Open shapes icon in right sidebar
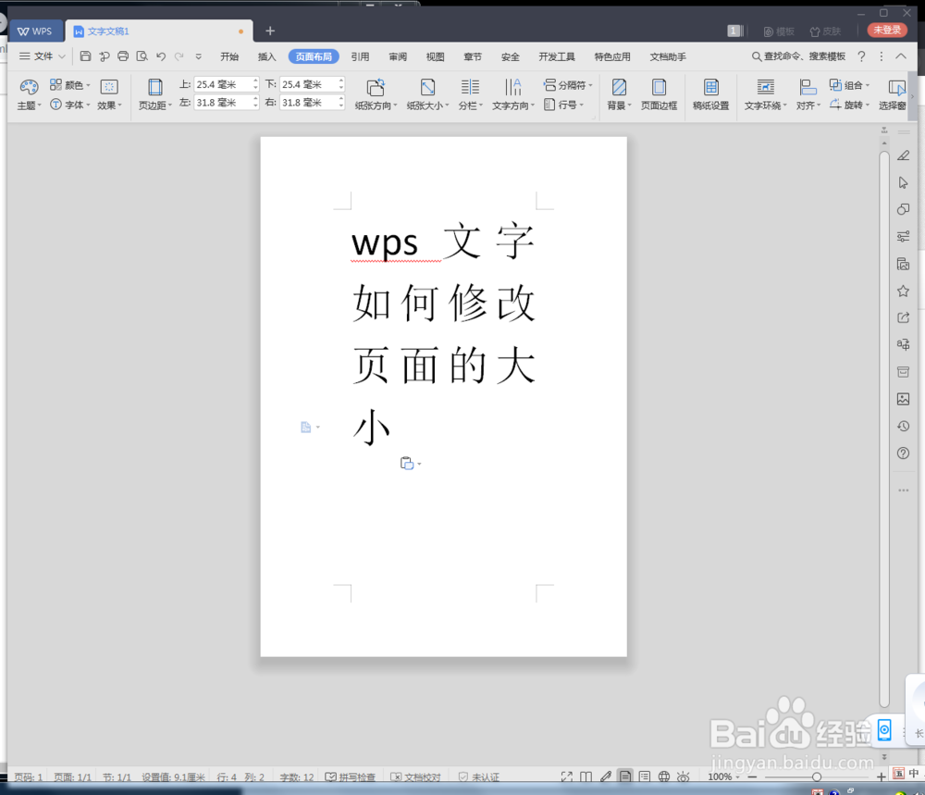This screenshot has height=795, width=925. [x=903, y=209]
